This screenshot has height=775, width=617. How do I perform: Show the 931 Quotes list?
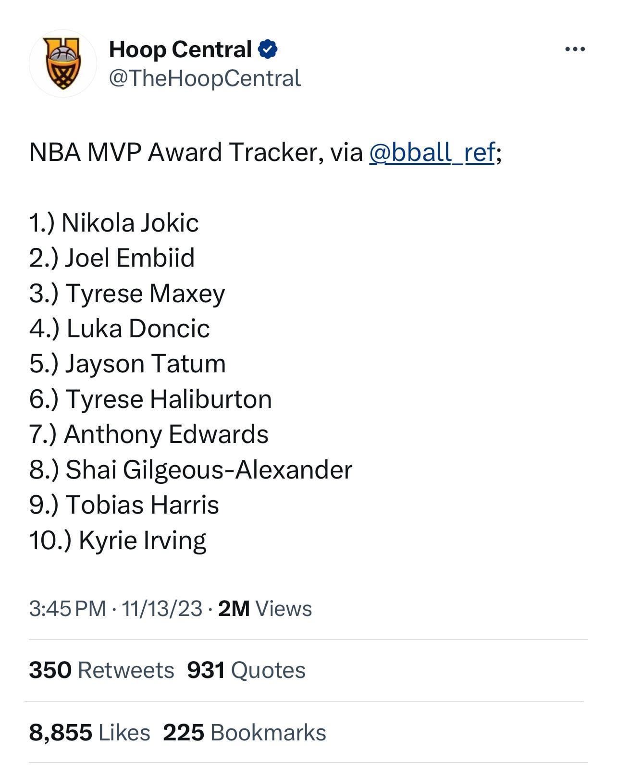click(246, 670)
